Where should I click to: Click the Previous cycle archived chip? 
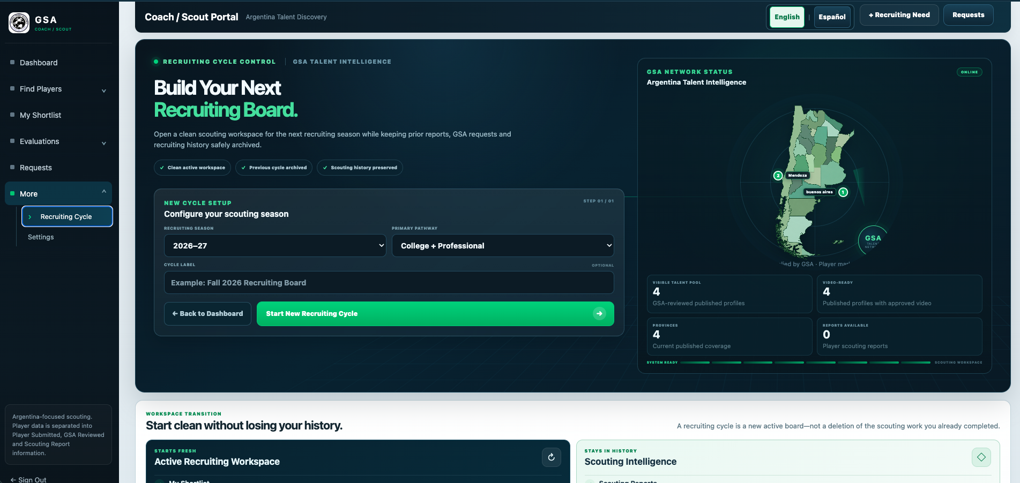click(x=274, y=168)
